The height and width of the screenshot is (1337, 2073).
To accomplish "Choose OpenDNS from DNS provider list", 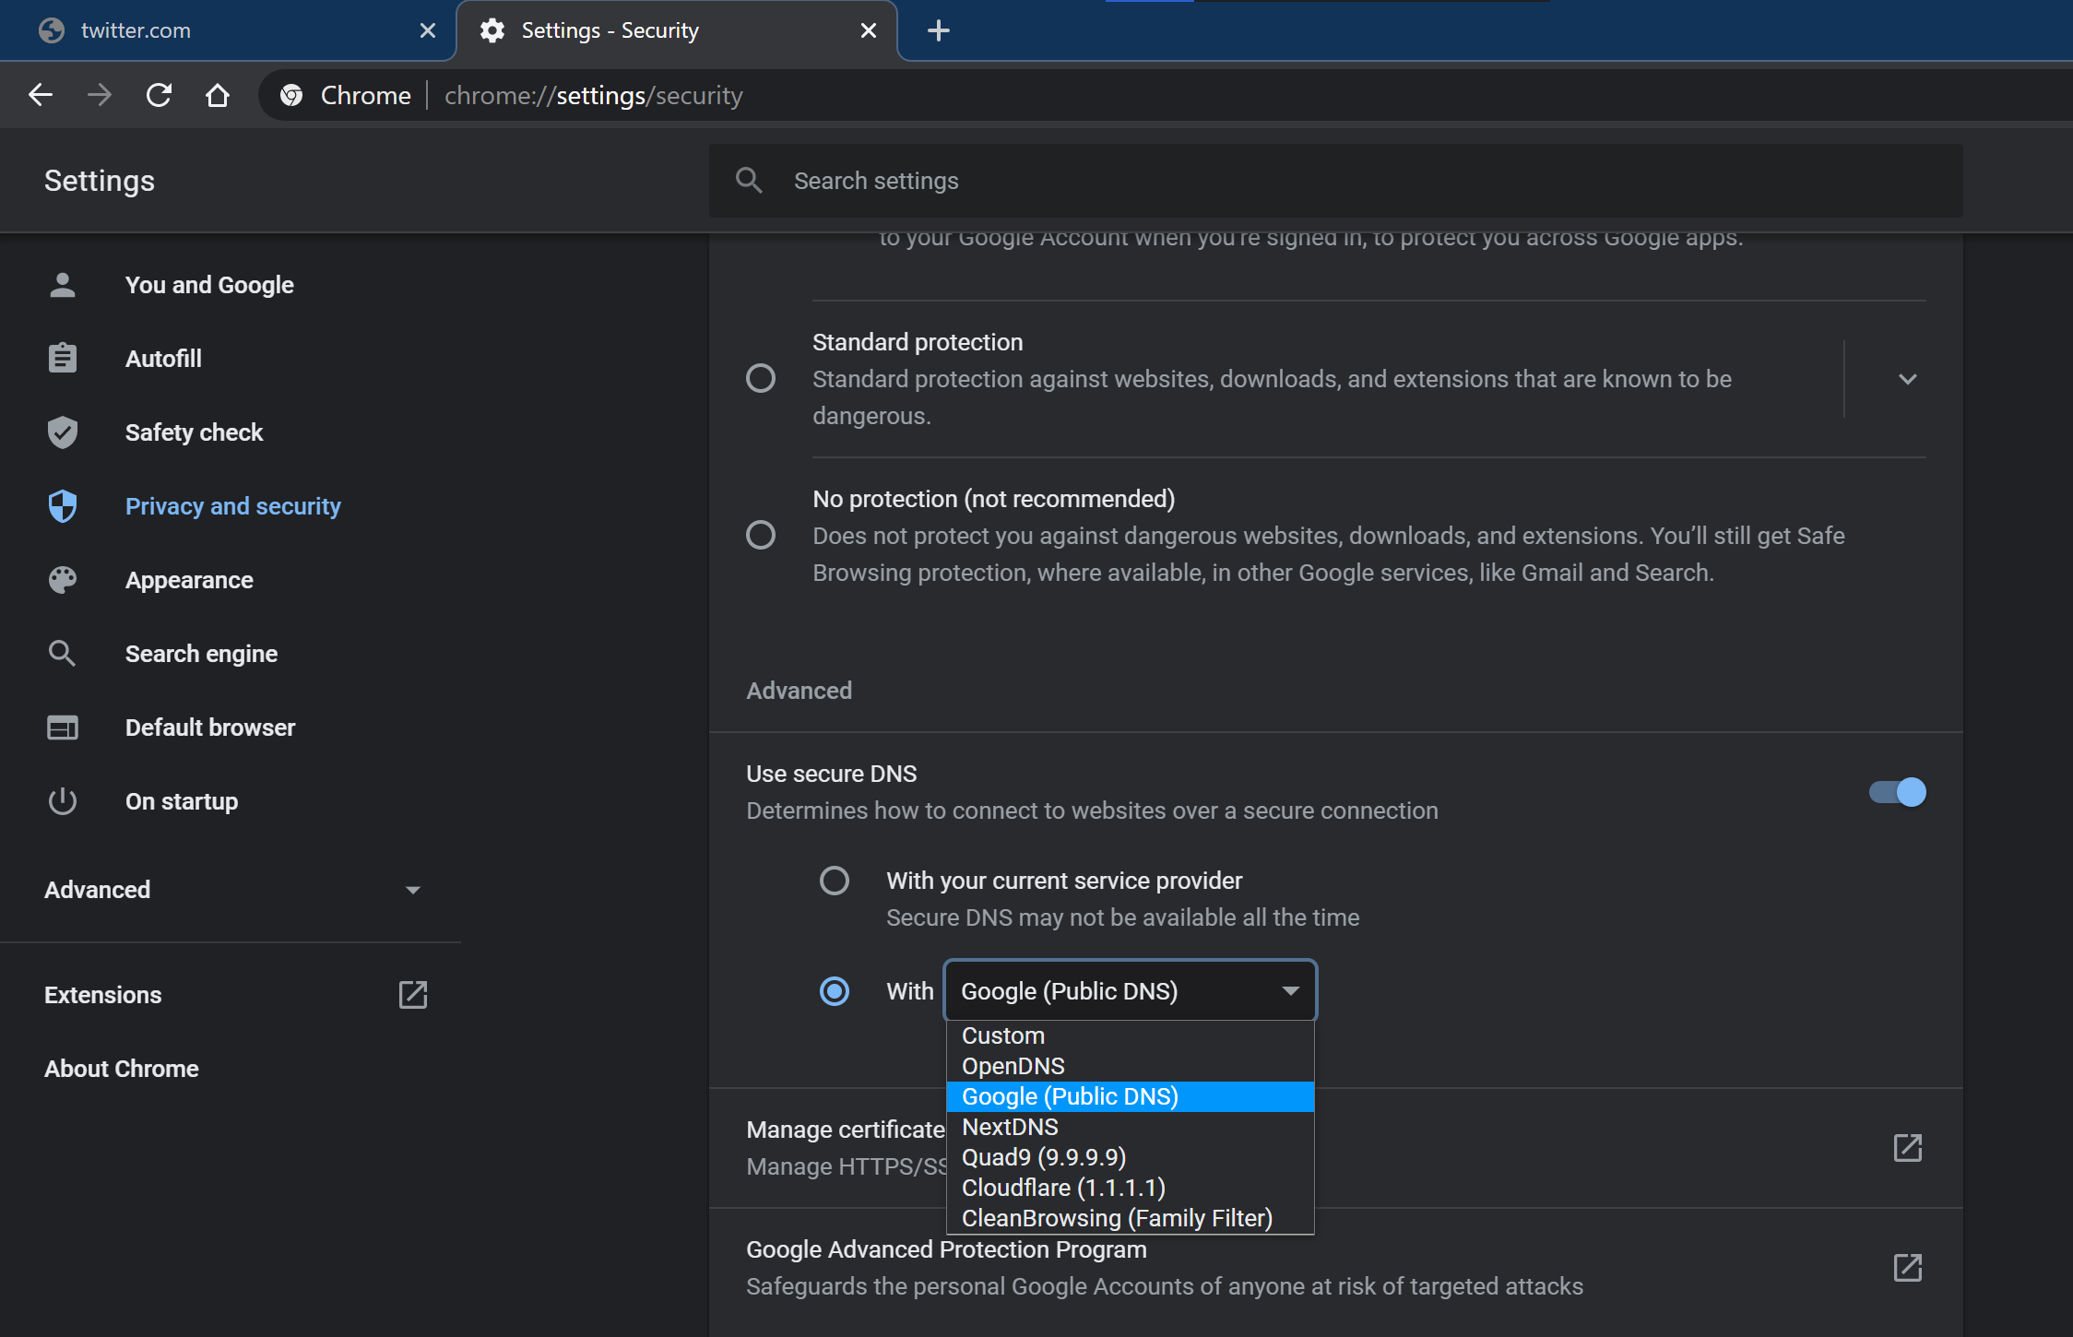I will point(1131,1067).
